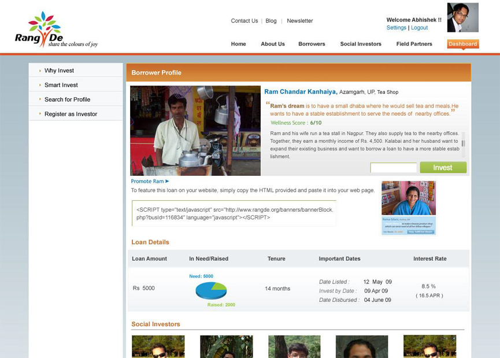Open account Settings
This screenshot has height=358, width=500.
397,28
